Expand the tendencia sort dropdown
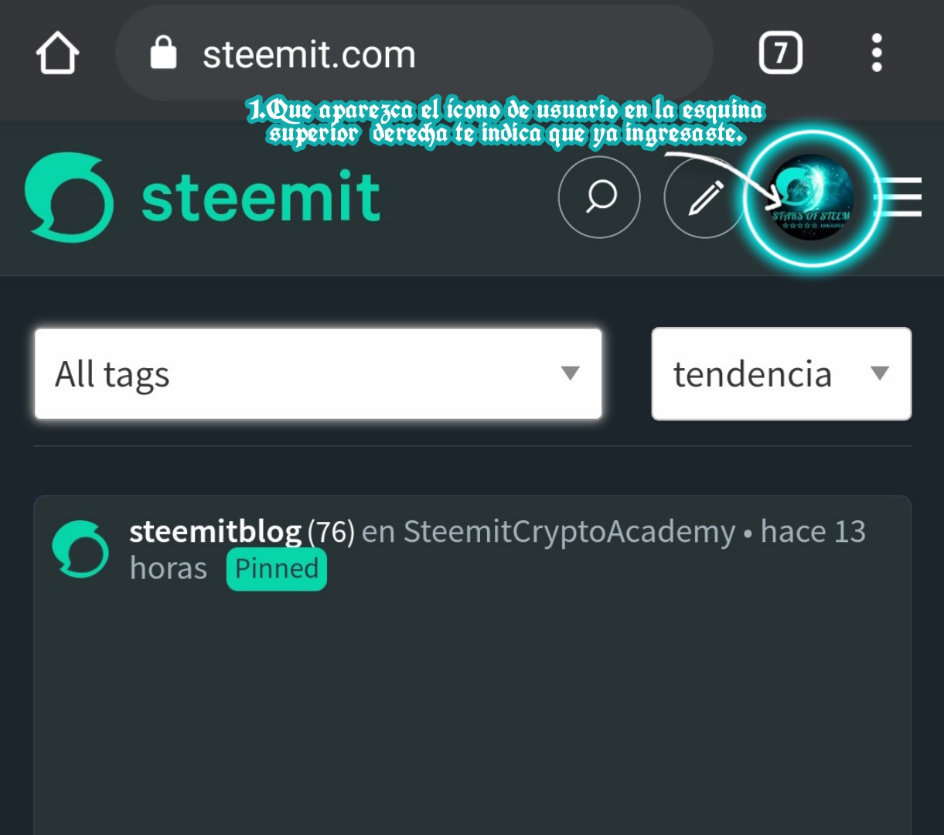This screenshot has width=944, height=835. click(782, 374)
